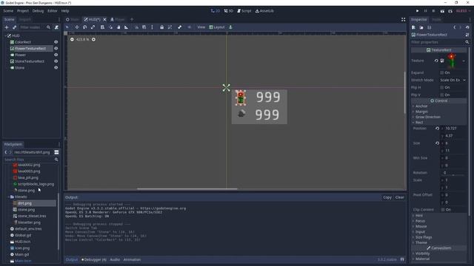Viewport: 474px width, 266px height.
Task: Click the Play Scene clapper icon
Action: point(442,11)
